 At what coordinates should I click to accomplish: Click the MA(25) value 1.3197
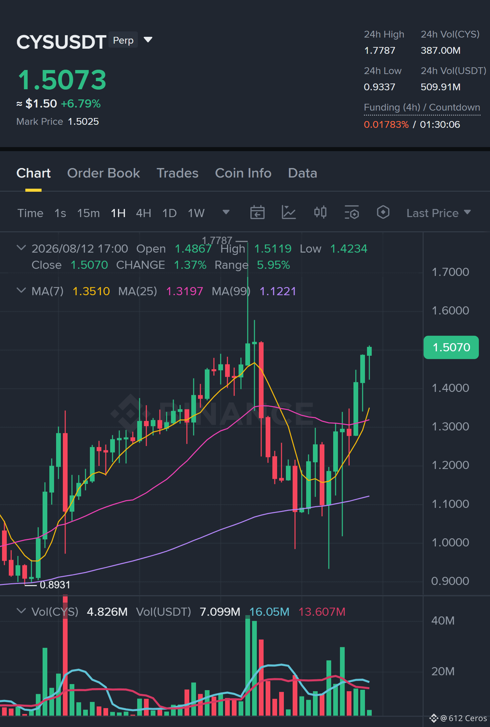pyautogui.click(x=185, y=291)
